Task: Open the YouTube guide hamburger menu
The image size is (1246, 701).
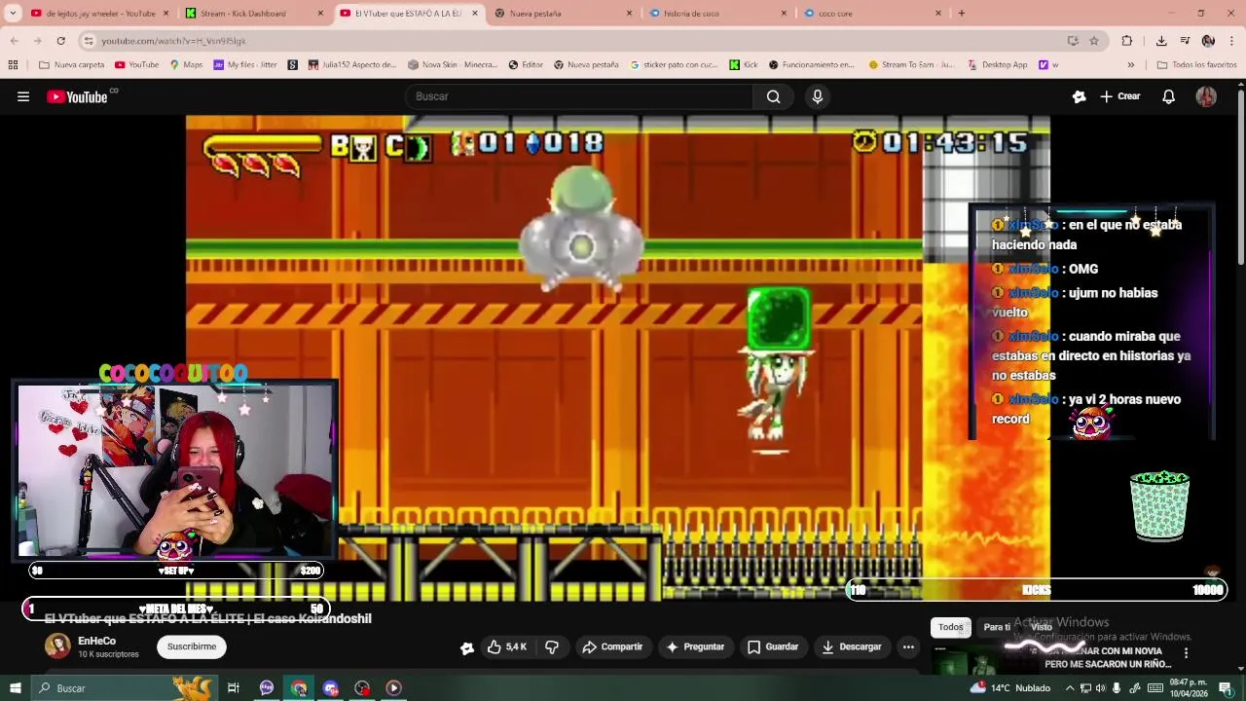Action: [x=23, y=96]
